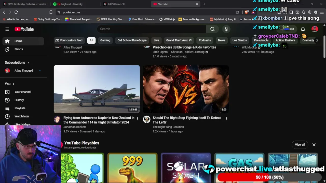This screenshot has width=326, height=183.
Task: Click the search magnifier button
Action: [x=212, y=29]
